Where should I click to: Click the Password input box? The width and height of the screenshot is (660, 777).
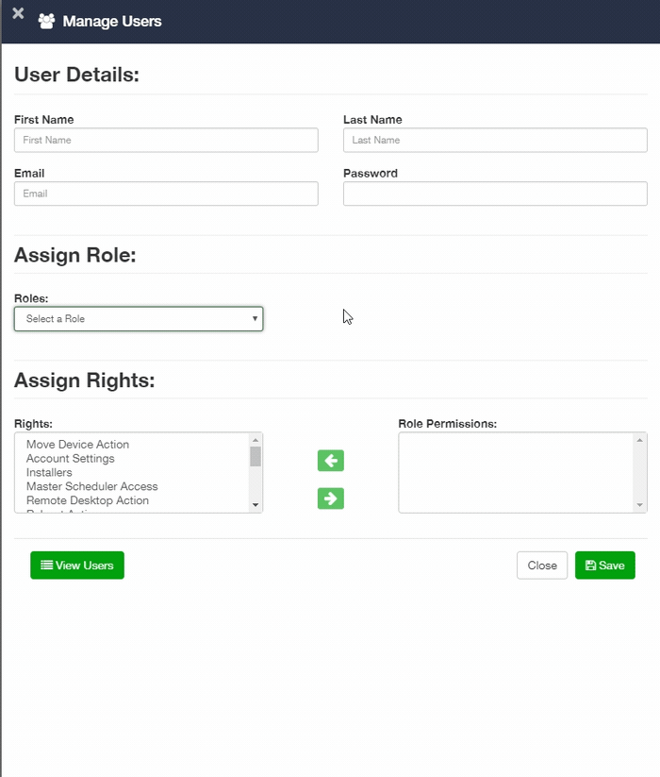pyautogui.click(x=495, y=194)
